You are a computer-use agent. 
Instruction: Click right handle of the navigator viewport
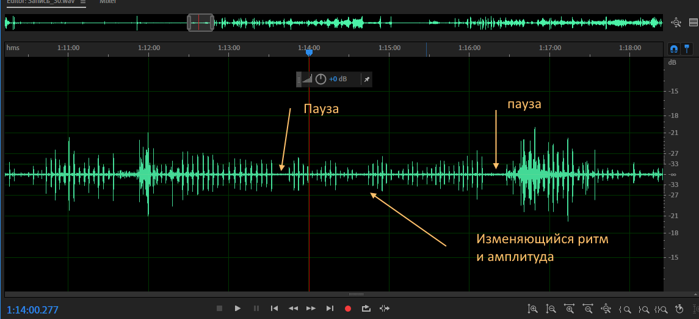[212, 23]
